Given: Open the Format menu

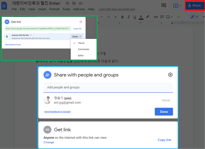Looking at the screenshot, I should point(54,9).
